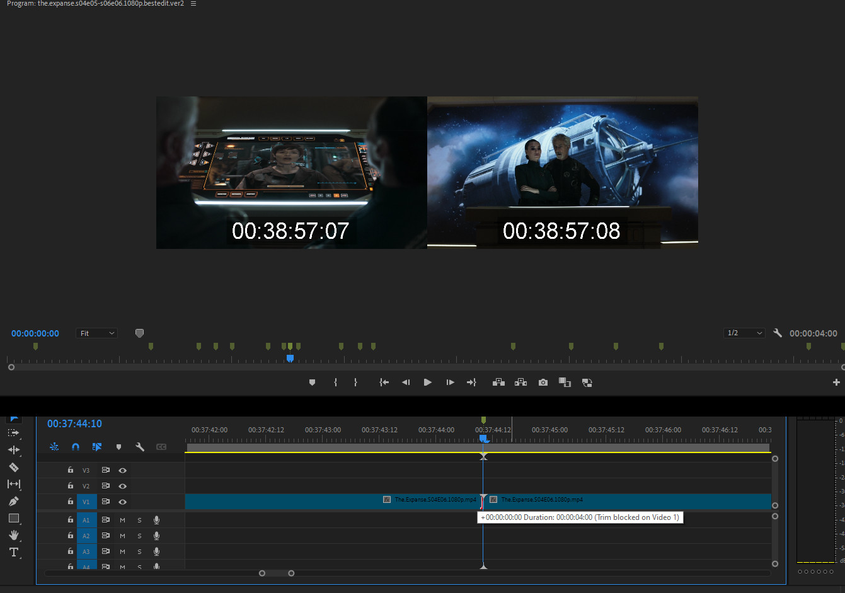Toggle track lock on V2
845x593 pixels.
coord(71,486)
